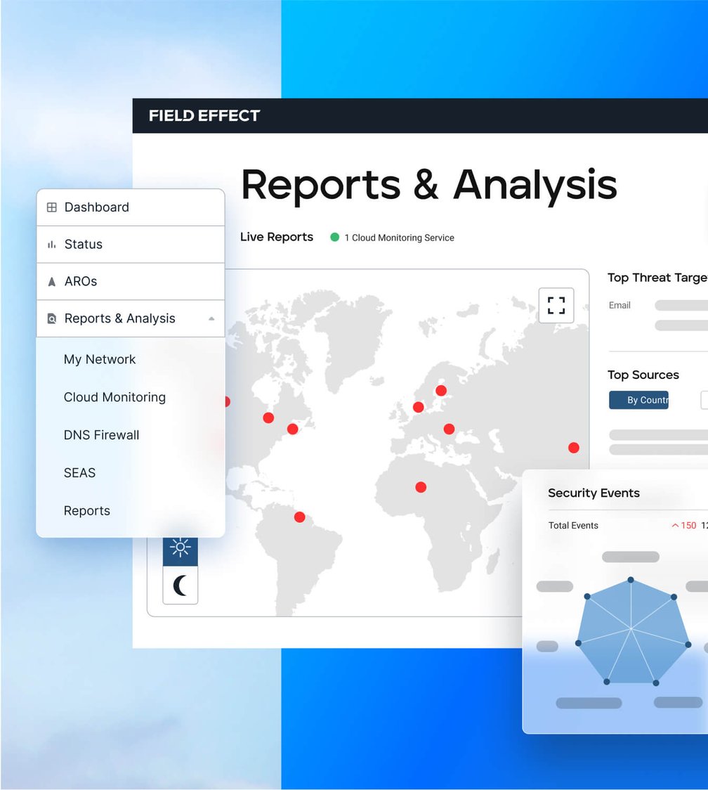Select DNS Firewall in the menu

(x=101, y=435)
